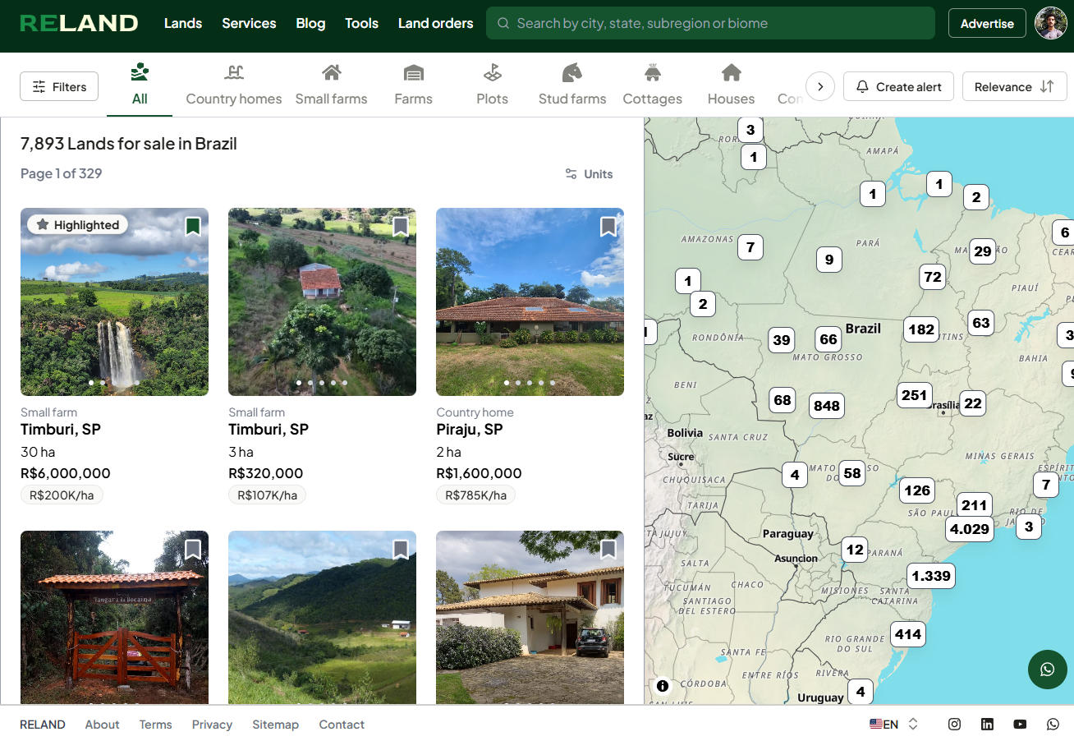
Task: Click Create alert button
Action: [x=898, y=86]
